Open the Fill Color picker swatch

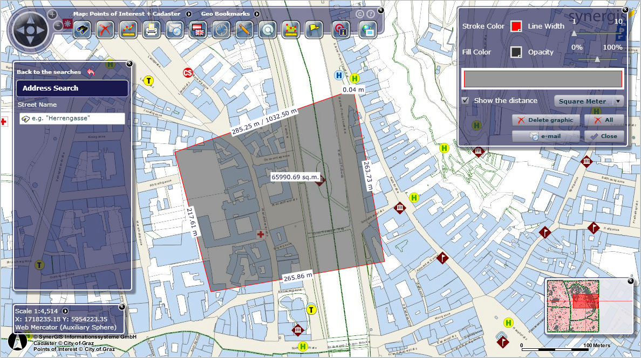516,52
